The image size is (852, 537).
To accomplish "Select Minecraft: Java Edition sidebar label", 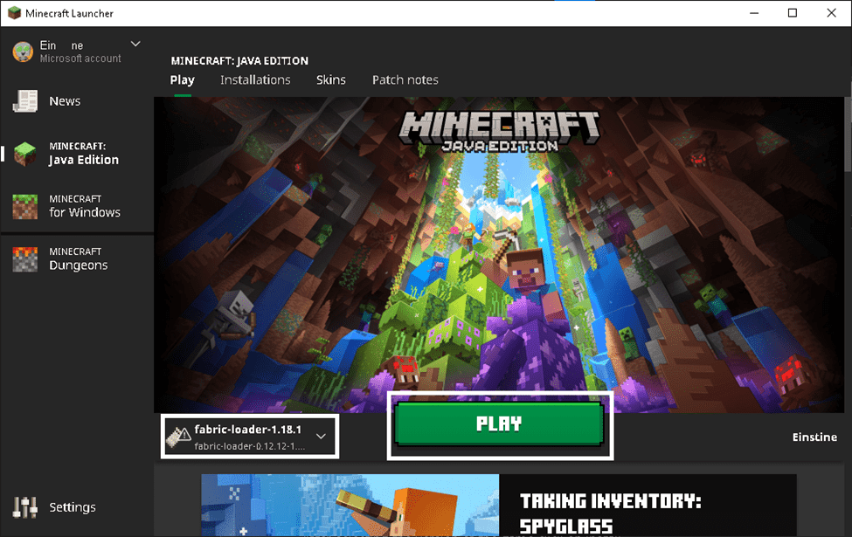I will point(84,154).
